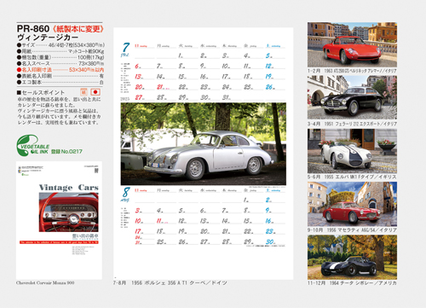426x308 pixels.
Task: Click the Vegetable Oil Ink logo
Action: click(x=33, y=145)
